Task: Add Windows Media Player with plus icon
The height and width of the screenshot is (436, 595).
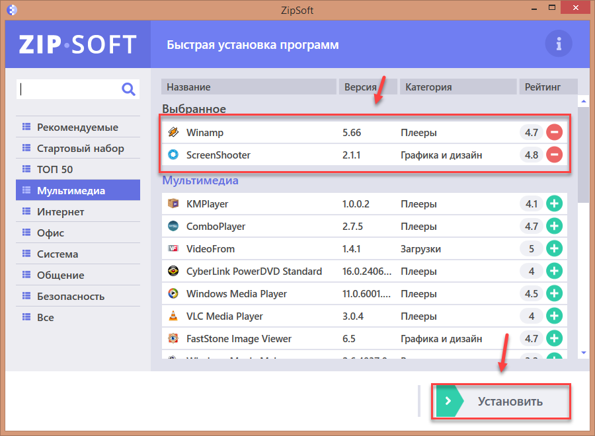Action: click(554, 294)
